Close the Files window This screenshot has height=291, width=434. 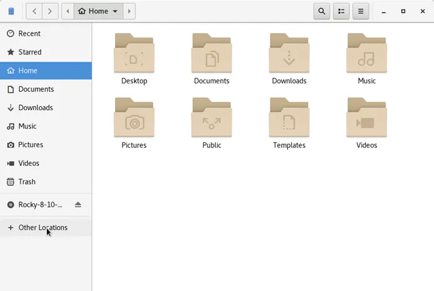coord(422,11)
